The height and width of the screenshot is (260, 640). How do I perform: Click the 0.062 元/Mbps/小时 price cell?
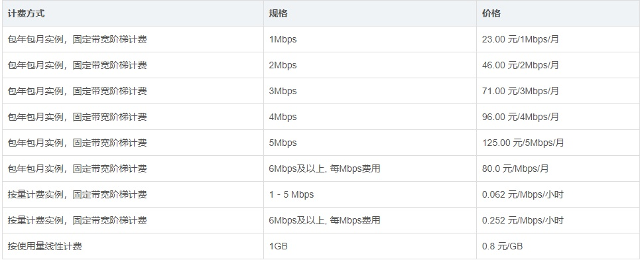(558, 194)
